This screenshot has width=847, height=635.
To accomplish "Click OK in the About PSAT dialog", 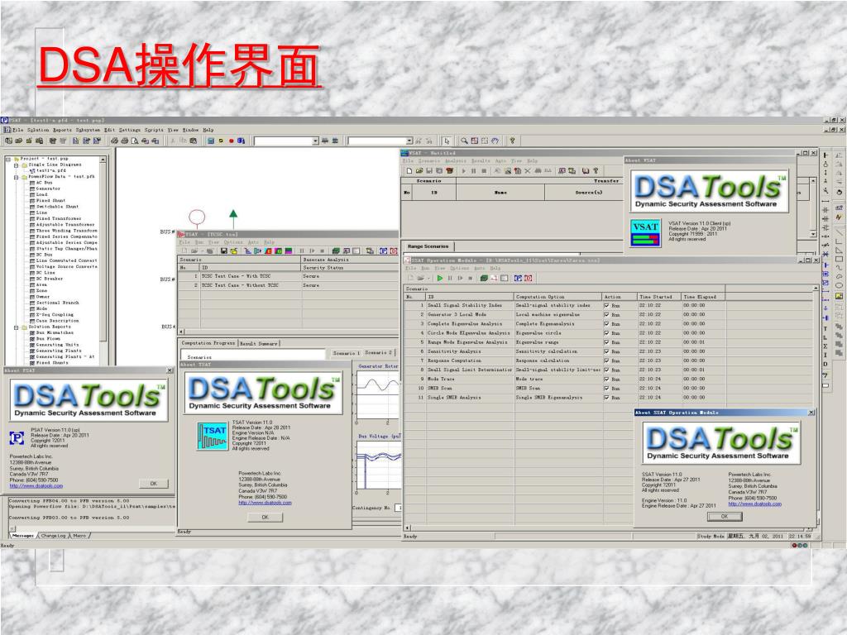I will pos(153,484).
